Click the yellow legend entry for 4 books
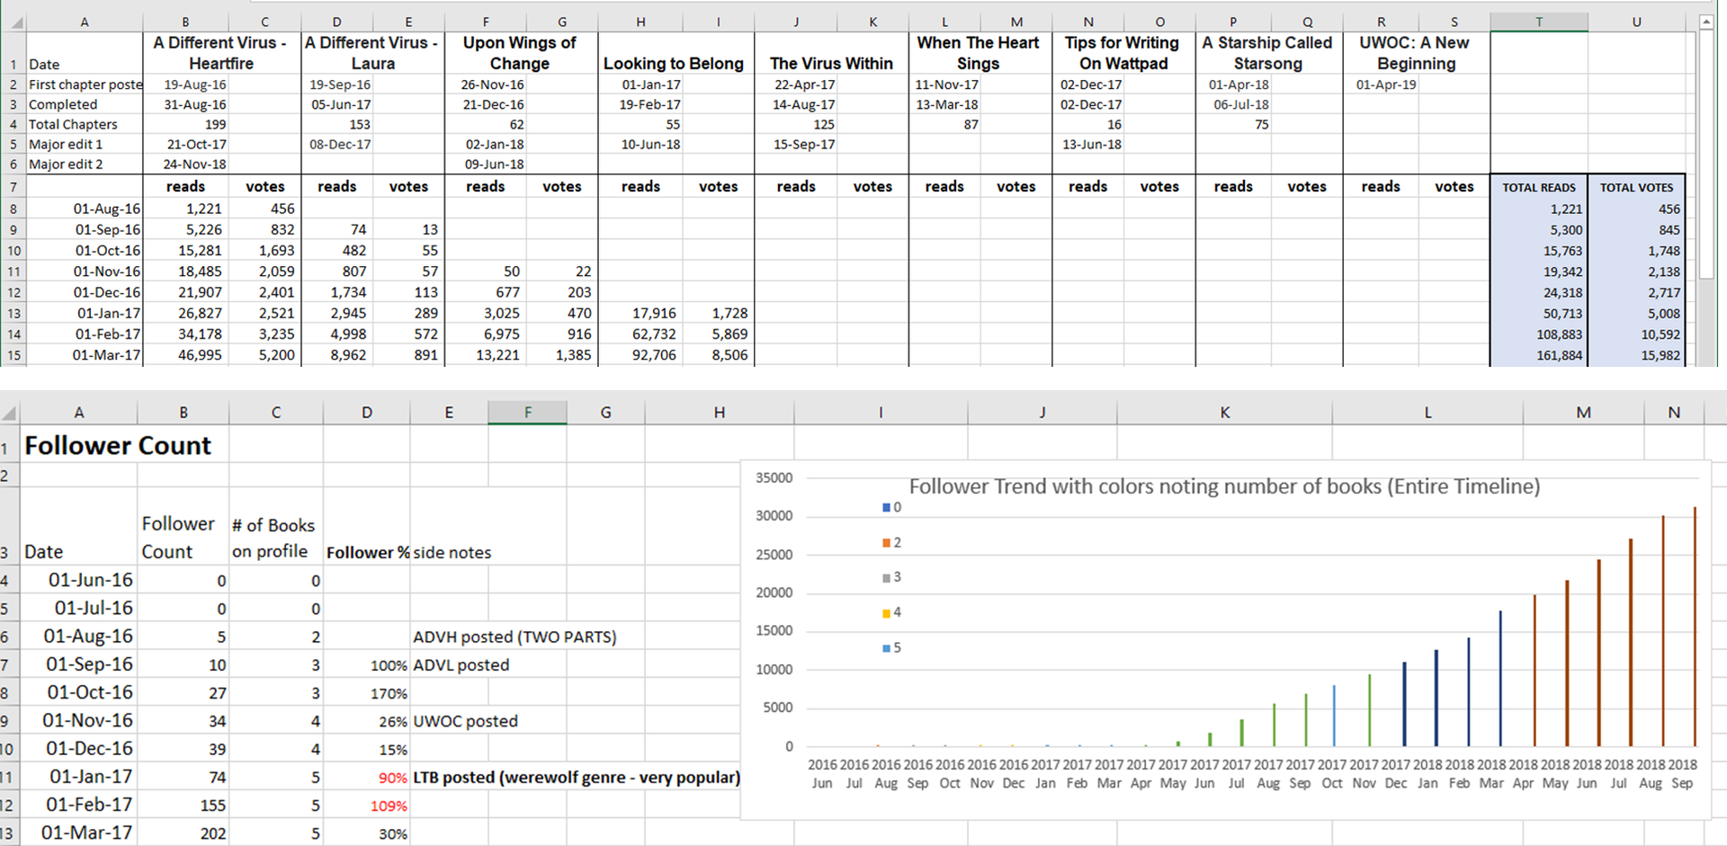 (891, 613)
